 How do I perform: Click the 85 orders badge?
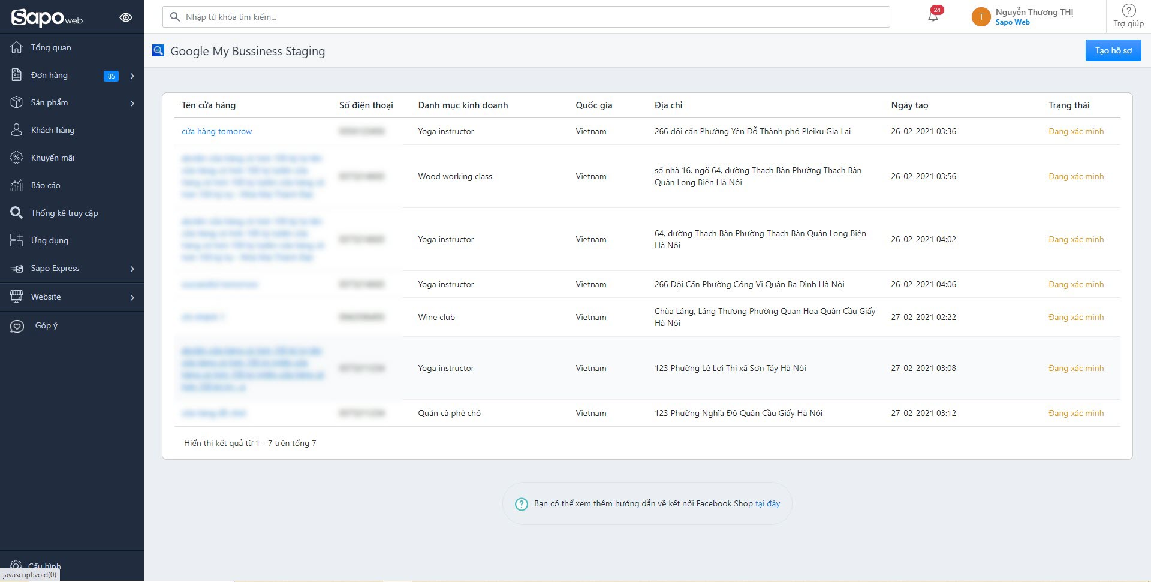tap(111, 76)
